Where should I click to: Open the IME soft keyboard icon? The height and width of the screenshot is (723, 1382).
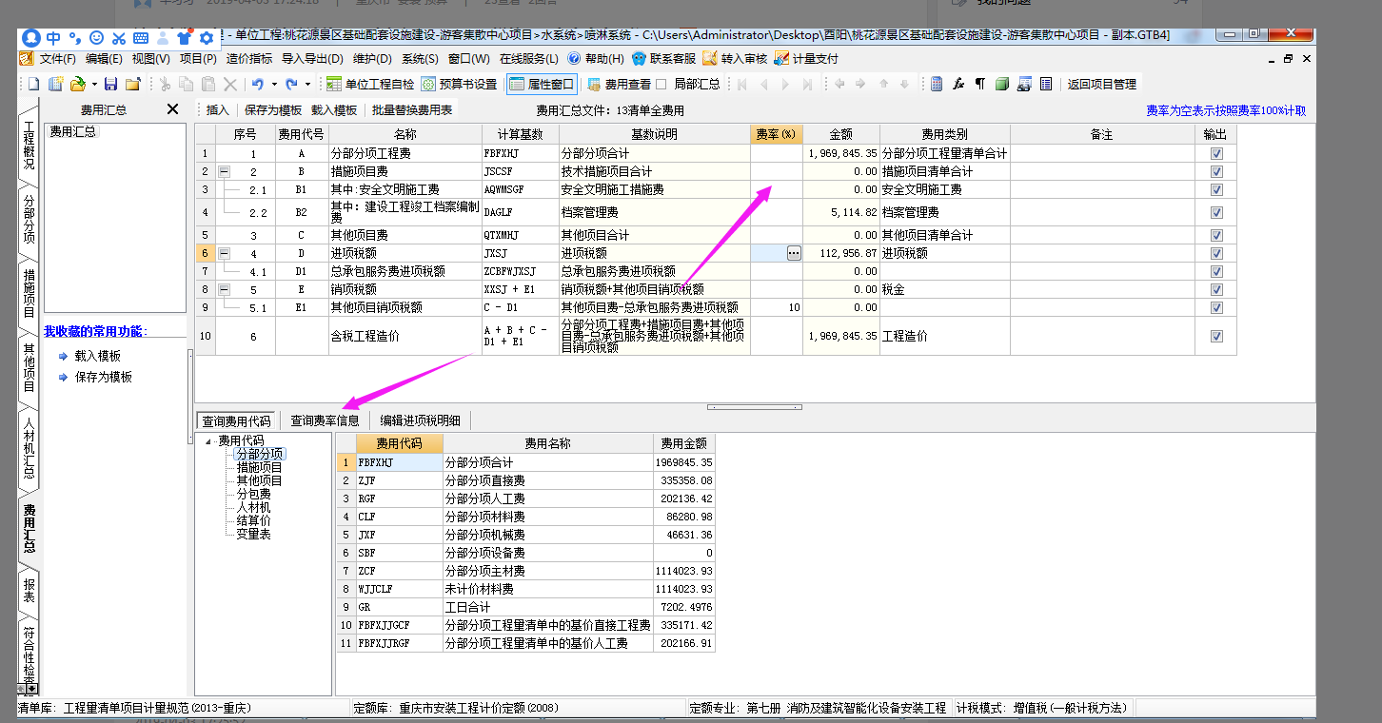(x=141, y=38)
